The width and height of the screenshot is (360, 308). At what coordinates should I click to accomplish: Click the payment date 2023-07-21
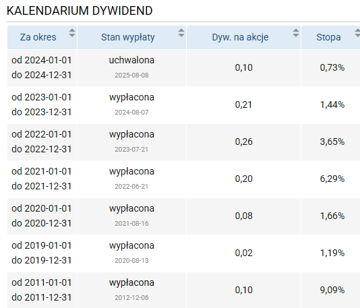tap(131, 150)
